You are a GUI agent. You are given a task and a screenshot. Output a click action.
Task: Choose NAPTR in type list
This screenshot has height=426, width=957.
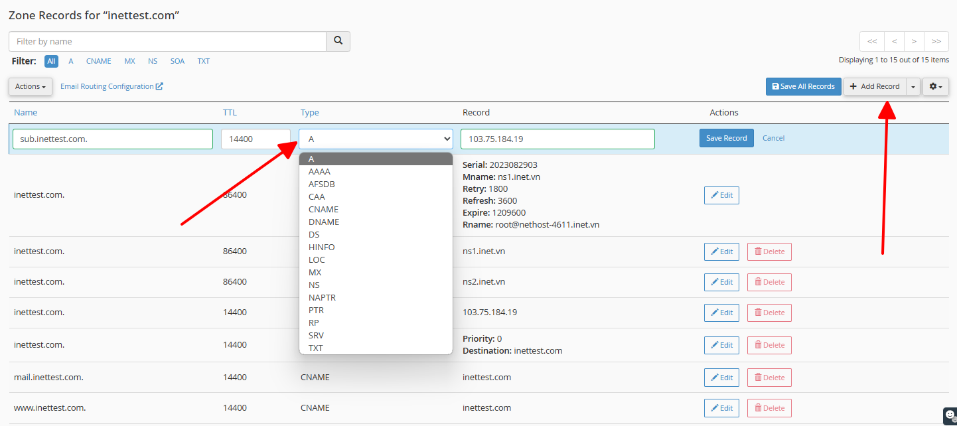[376, 297]
